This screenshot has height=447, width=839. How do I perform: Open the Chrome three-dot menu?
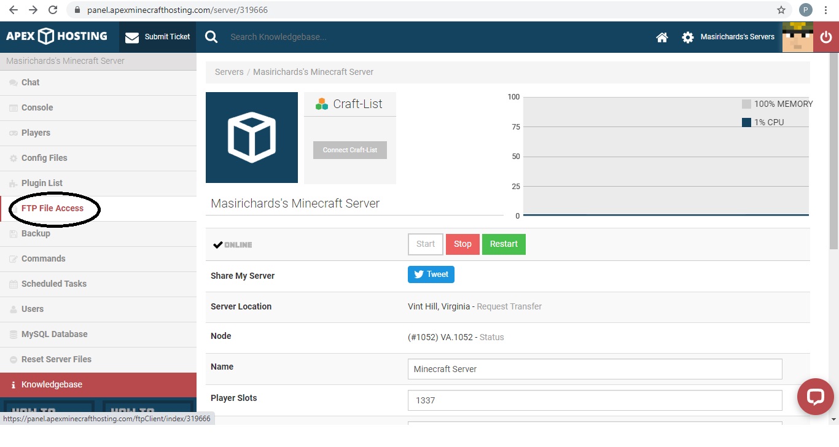[826, 10]
